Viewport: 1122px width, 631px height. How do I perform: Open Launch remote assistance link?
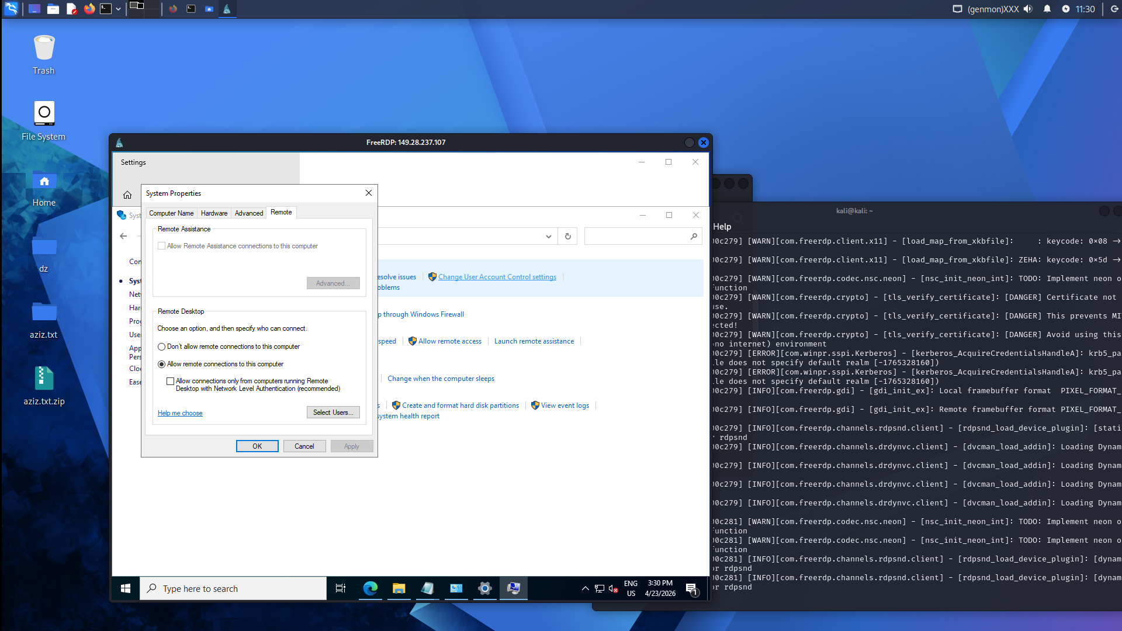coord(534,341)
